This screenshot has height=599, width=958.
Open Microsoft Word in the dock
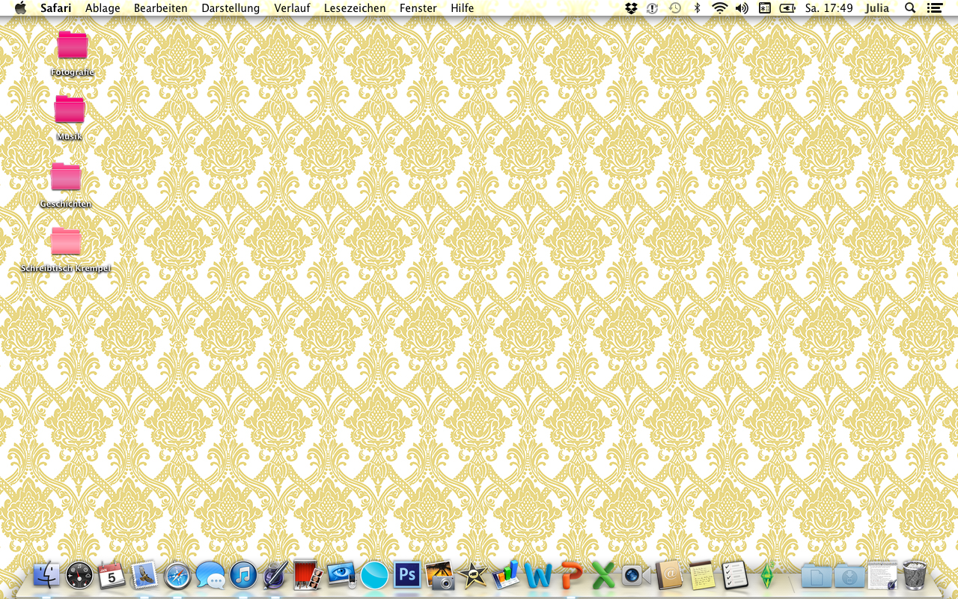coord(537,575)
